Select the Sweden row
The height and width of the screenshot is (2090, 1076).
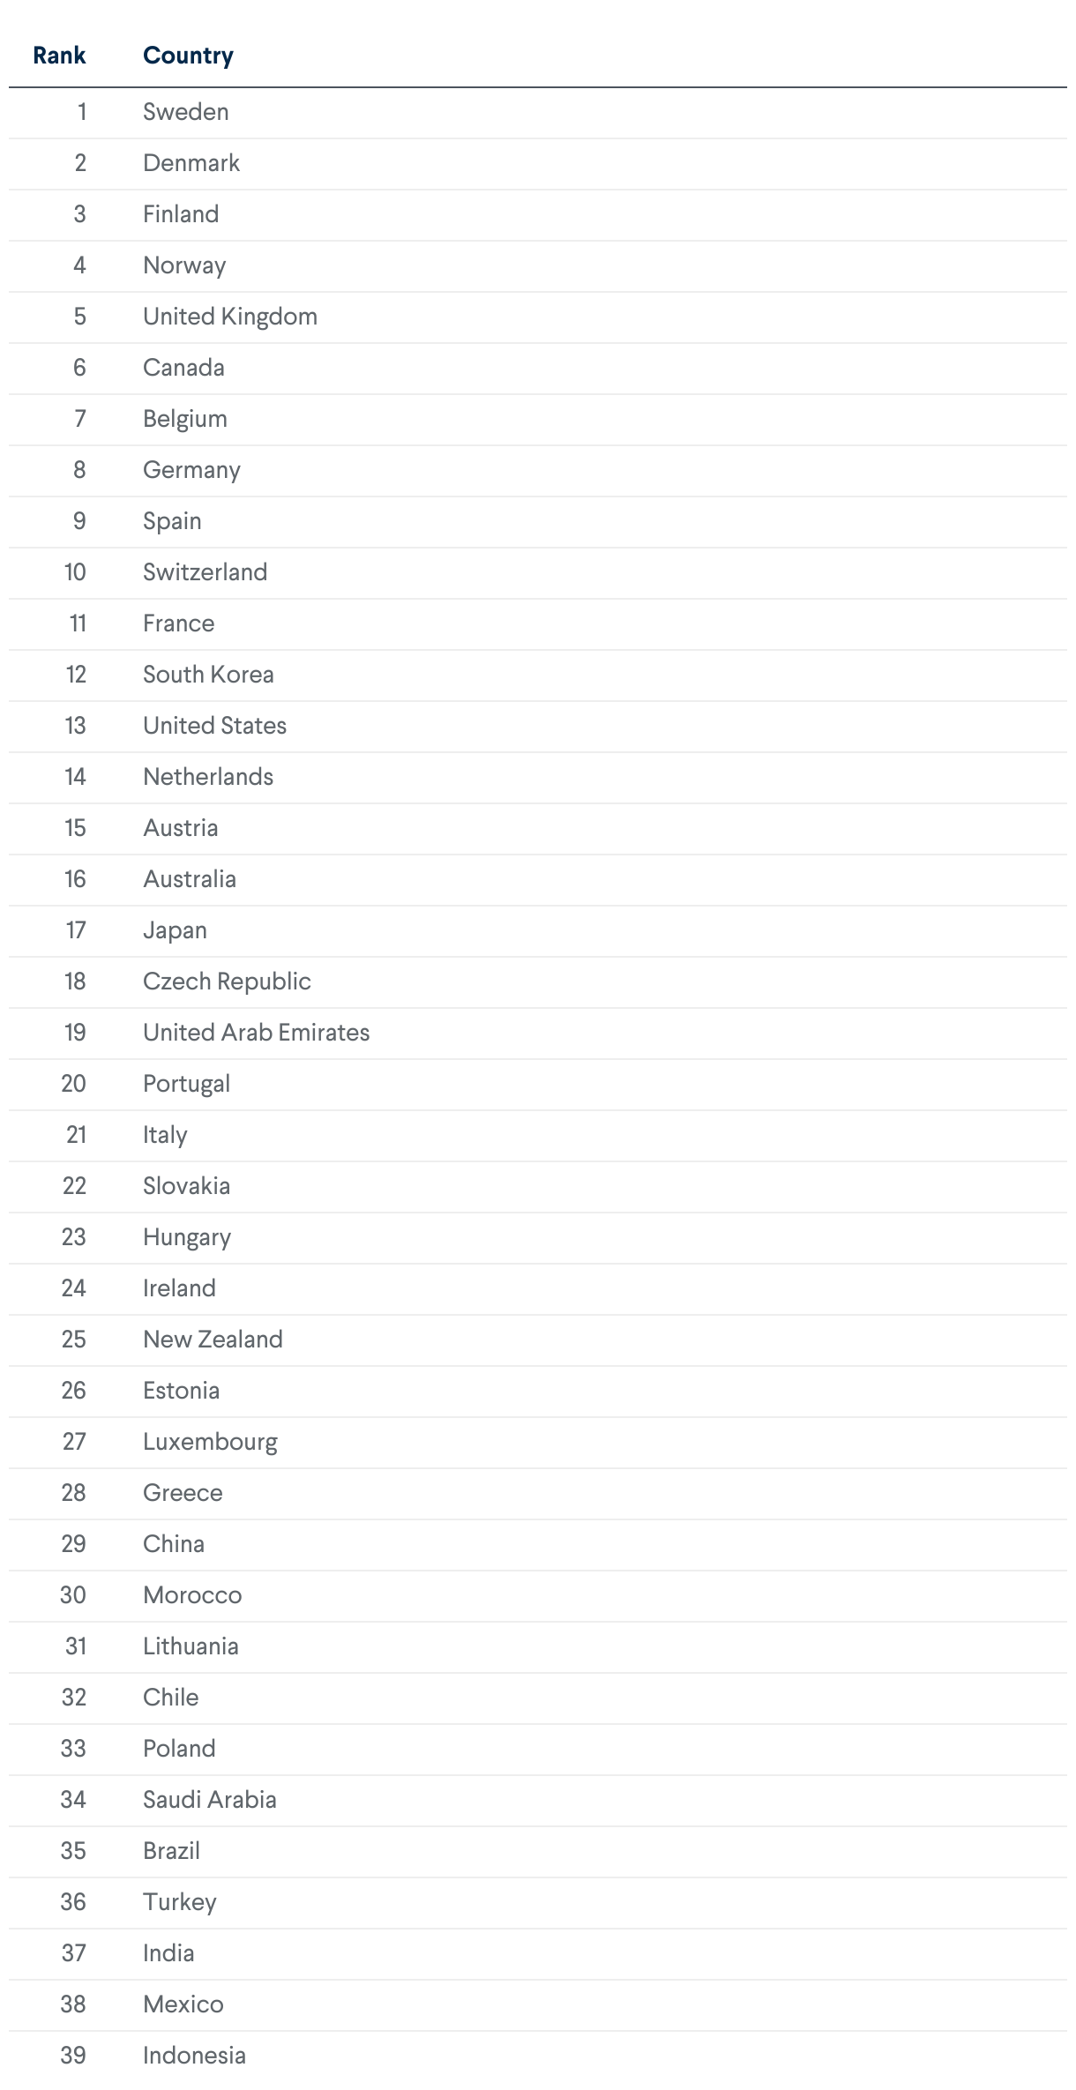click(185, 112)
